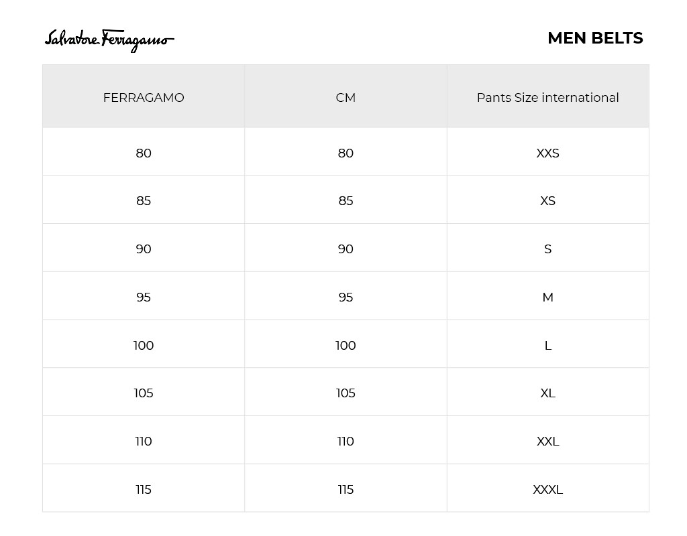Click the MEN BELTS heading
The width and height of the screenshot is (687, 536).
tap(594, 38)
